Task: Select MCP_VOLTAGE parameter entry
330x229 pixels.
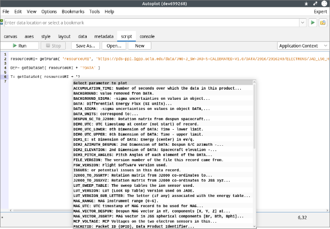Action: coord(163,221)
